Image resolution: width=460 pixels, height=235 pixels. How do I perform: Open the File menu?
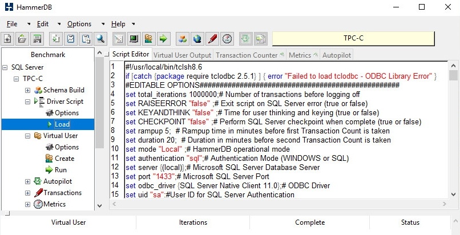tap(12, 24)
